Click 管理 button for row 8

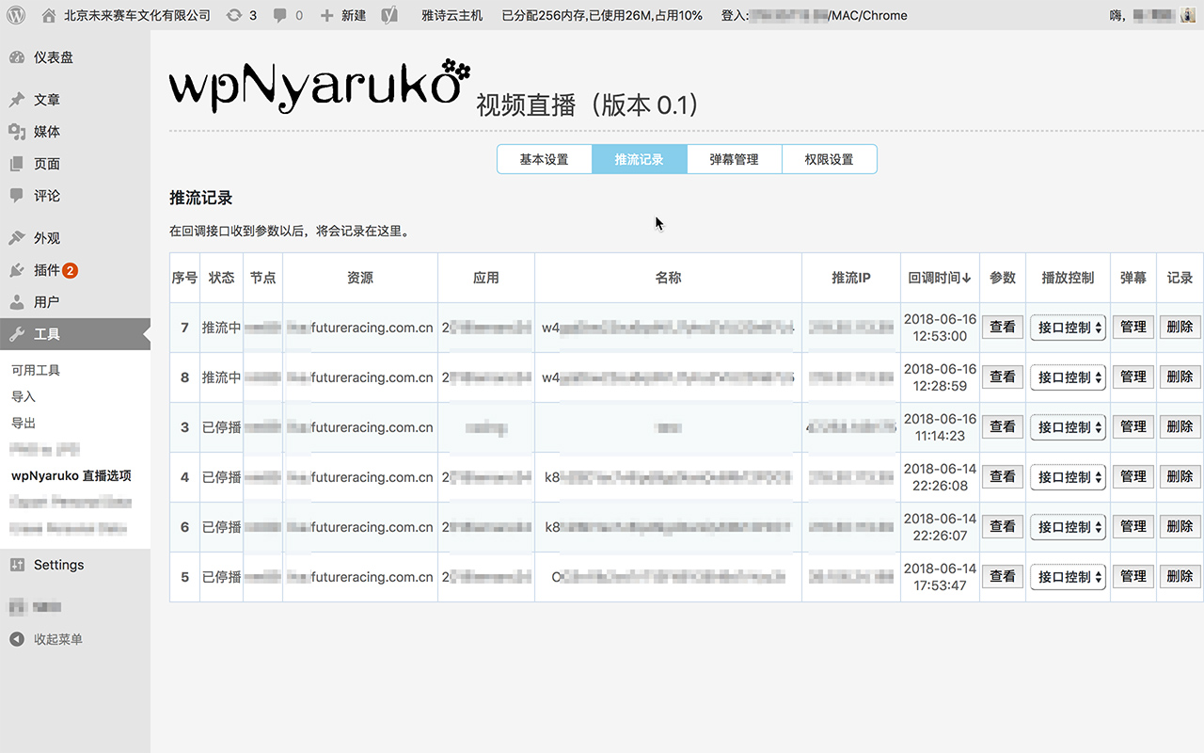pos(1133,376)
